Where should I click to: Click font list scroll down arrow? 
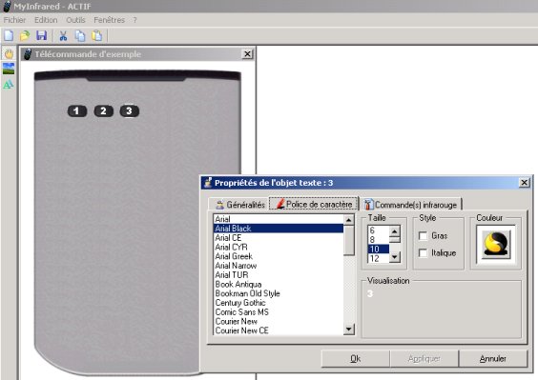(349, 330)
